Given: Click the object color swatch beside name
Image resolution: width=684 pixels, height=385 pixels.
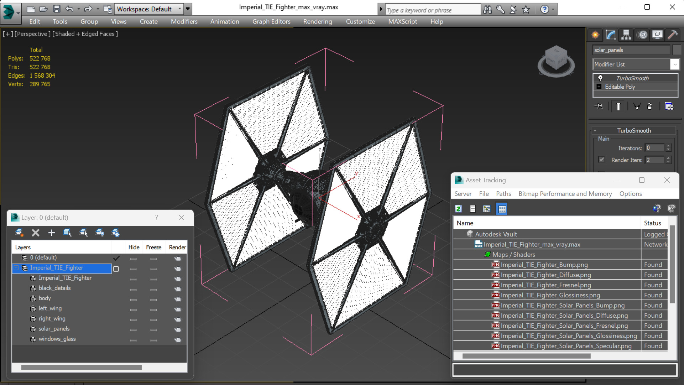Looking at the screenshot, I should [676, 50].
